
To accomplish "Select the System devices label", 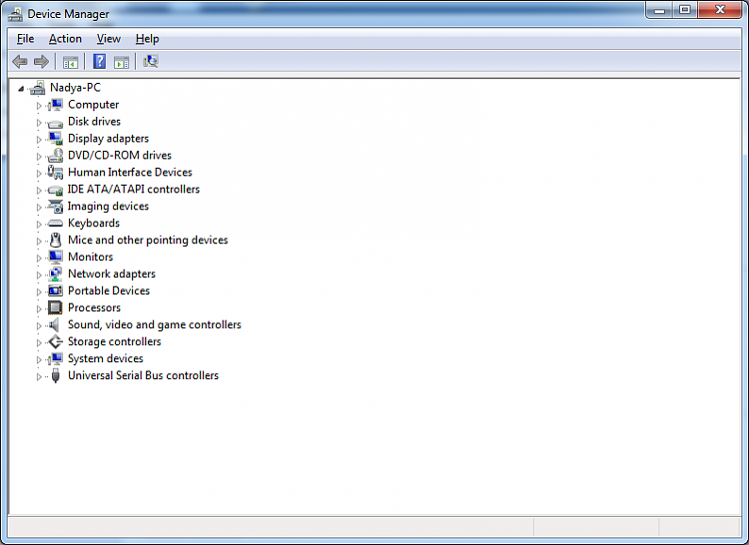I will (x=106, y=358).
